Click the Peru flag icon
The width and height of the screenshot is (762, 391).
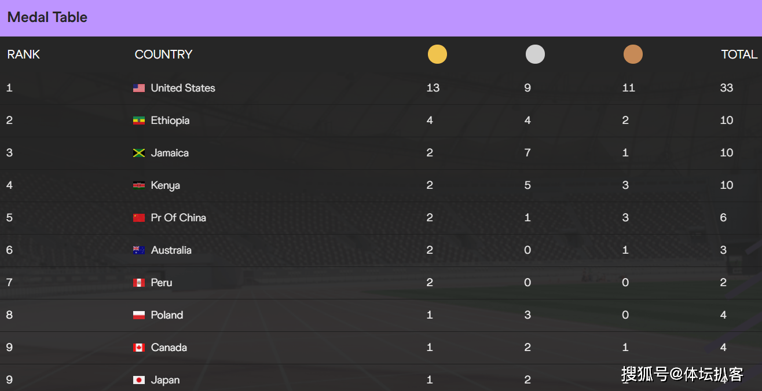coord(139,283)
